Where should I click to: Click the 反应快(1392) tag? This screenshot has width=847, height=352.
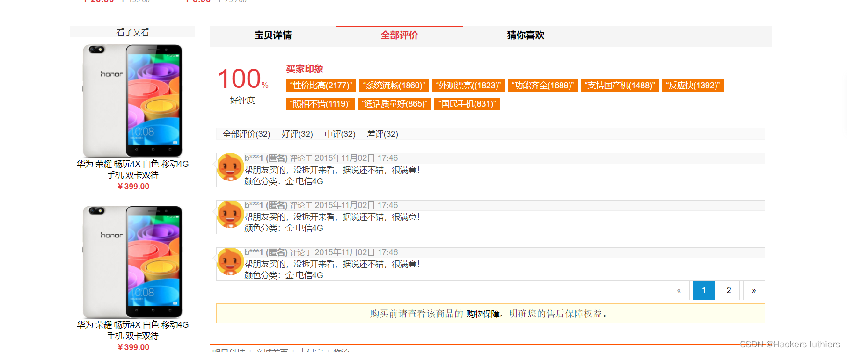coord(693,86)
